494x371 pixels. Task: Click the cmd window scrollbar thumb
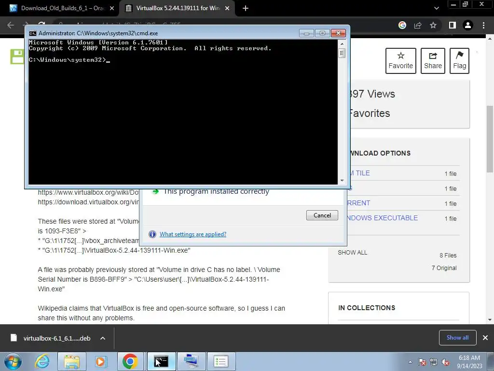tap(342, 53)
